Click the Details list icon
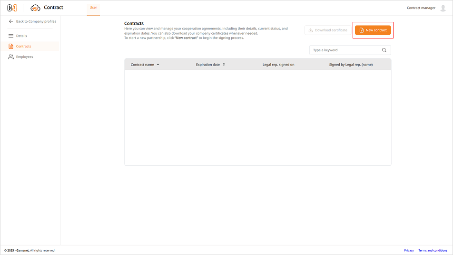 point(11,36)
